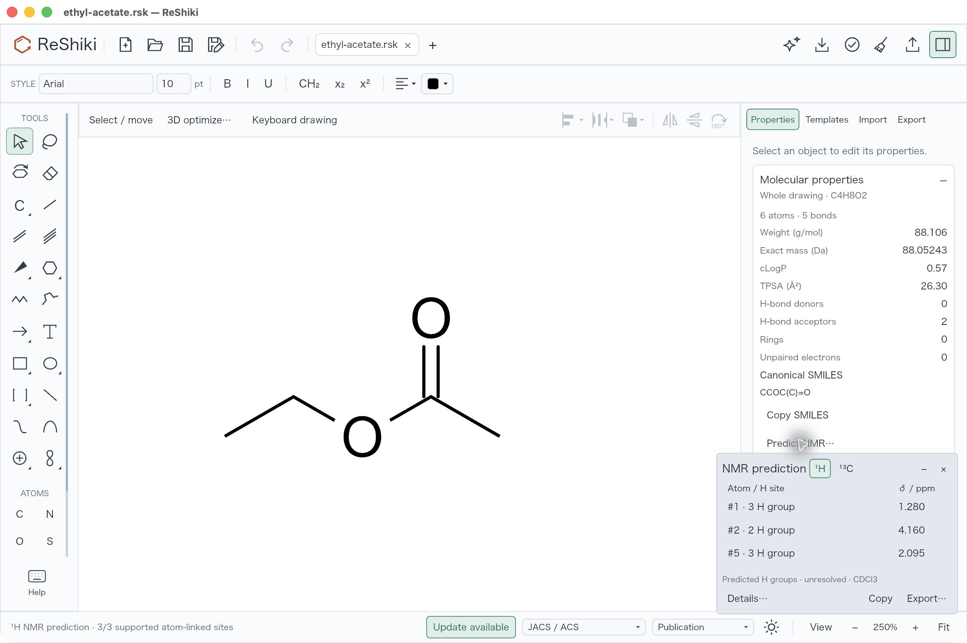Click the font size input field
The width and height of the screenshot is (967, 643).
(174, 84)
